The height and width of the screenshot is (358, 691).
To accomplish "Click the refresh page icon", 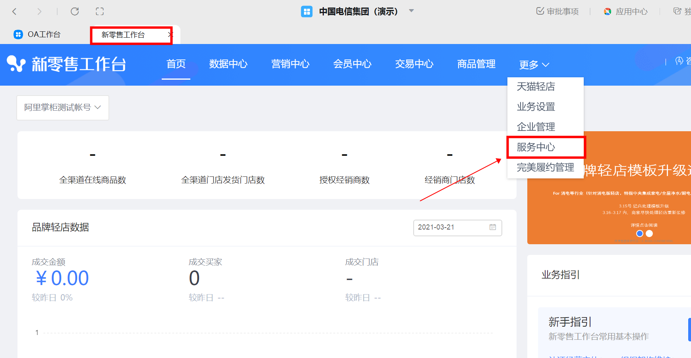I will pyautogui.click(x=75, y=11).
